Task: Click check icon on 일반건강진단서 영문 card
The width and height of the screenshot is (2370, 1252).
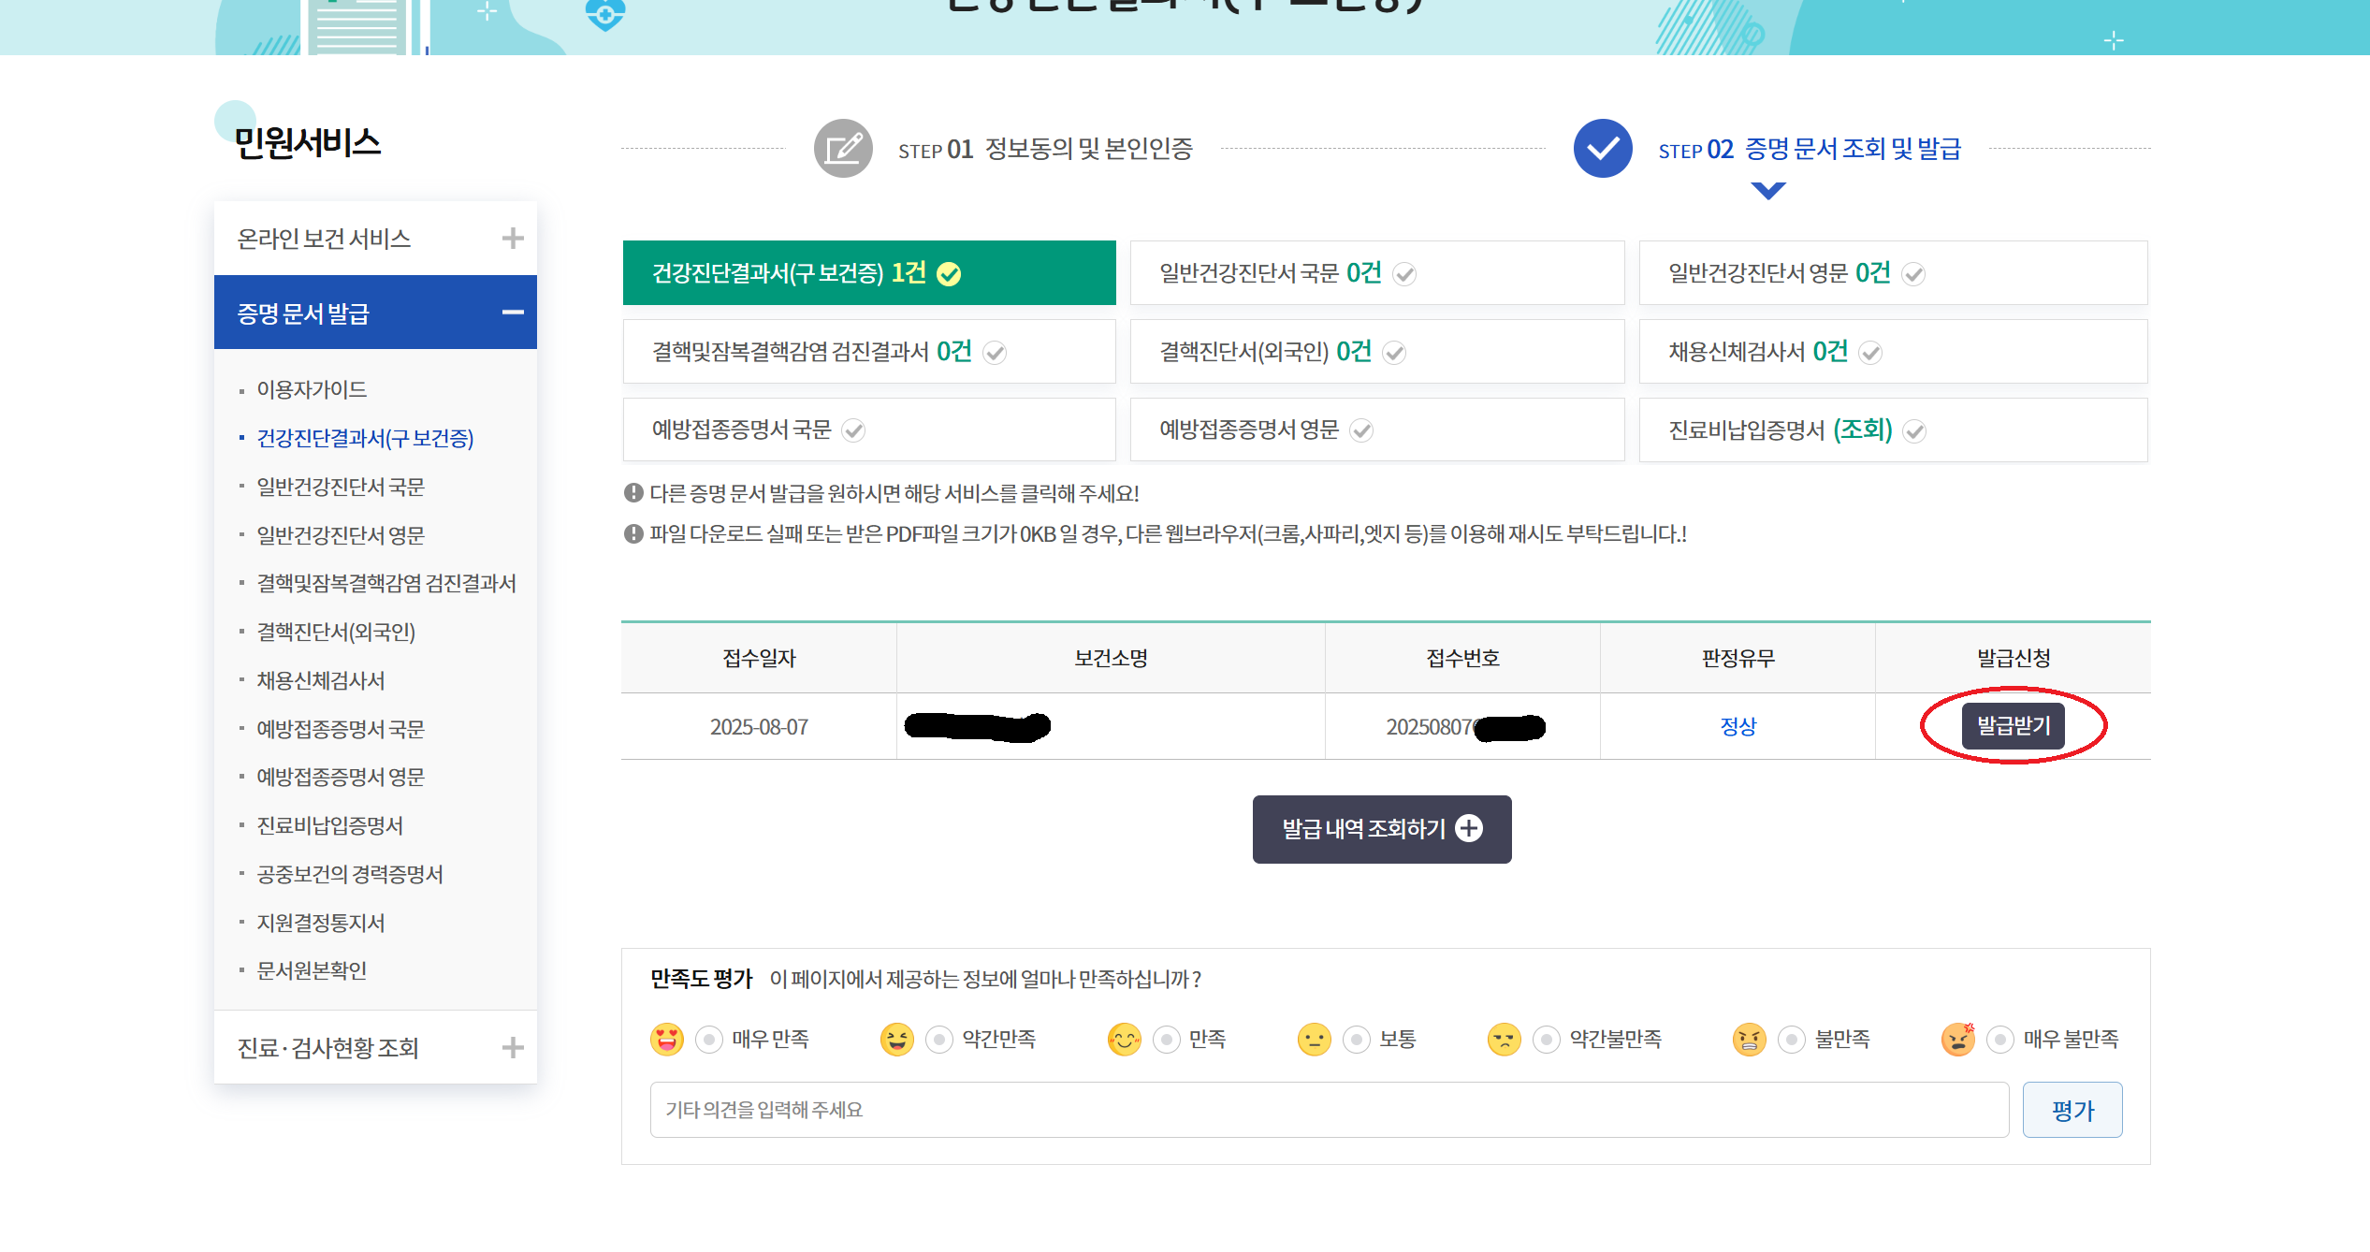Action: point(1914,274)
